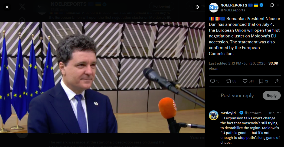
Task: Repost the tweet with 88 reposts
Action: click(x=231, y=81)
